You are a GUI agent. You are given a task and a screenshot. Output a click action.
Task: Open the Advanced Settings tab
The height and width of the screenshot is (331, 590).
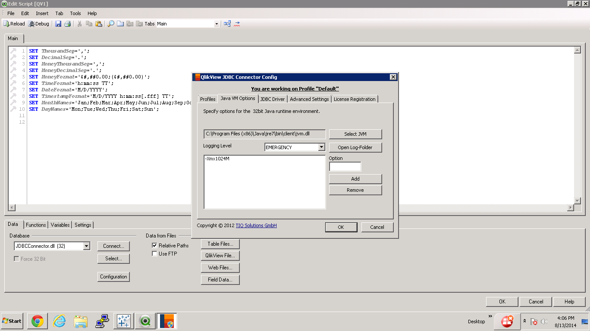click(309, 99)
